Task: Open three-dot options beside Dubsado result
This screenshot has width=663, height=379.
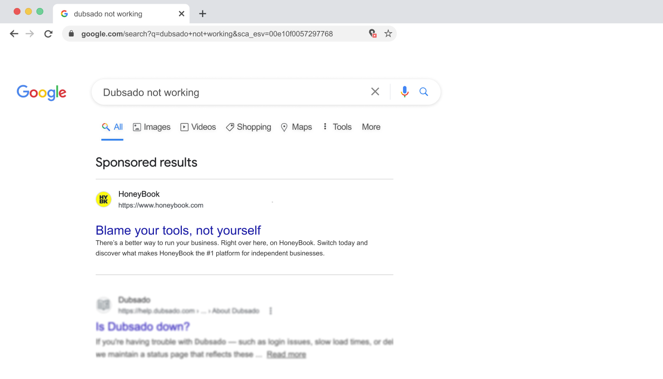Action: tap(271, 311)
